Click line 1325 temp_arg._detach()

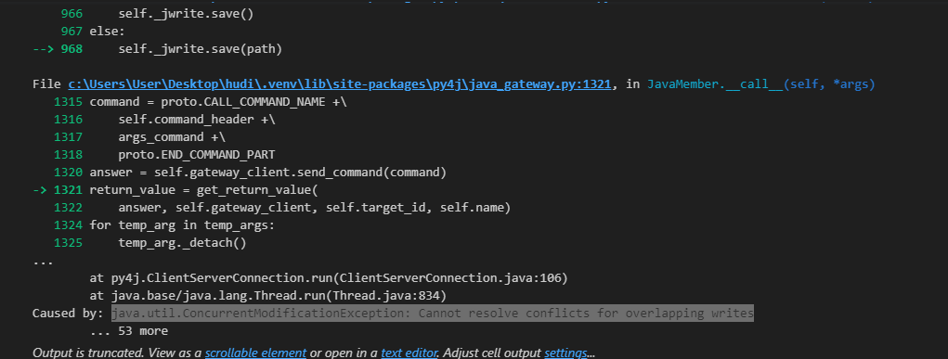click(183, 243)
